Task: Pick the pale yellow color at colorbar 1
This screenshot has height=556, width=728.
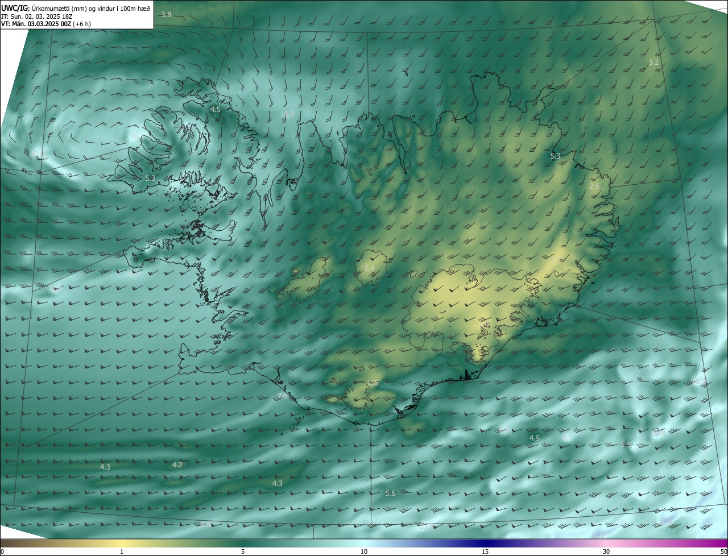Action: pos(122,543)
